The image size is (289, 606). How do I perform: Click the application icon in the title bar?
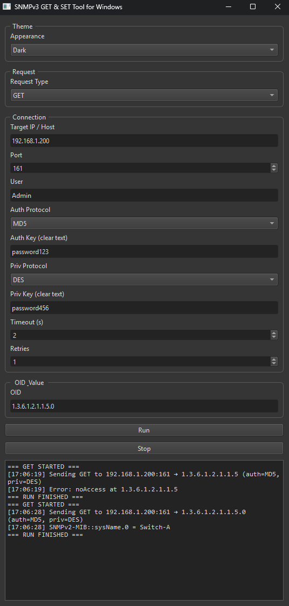coord(6,6)
